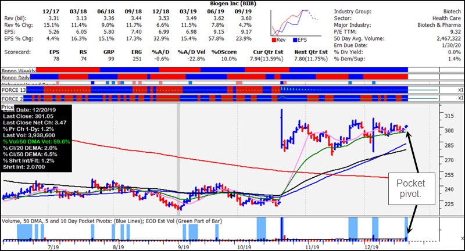Viewport: 465px width, 251px height.
Task: Click the 12/19 date axis label
Action: tap(371, 247)
